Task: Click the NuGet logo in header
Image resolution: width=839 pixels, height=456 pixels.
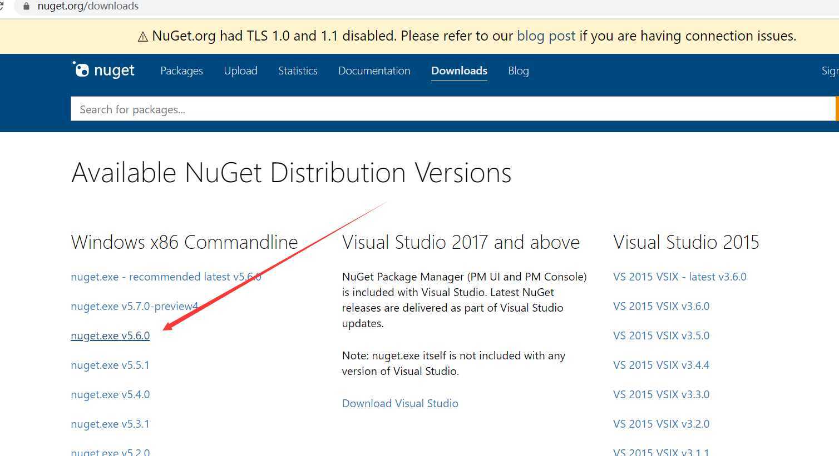Action: 103,70
